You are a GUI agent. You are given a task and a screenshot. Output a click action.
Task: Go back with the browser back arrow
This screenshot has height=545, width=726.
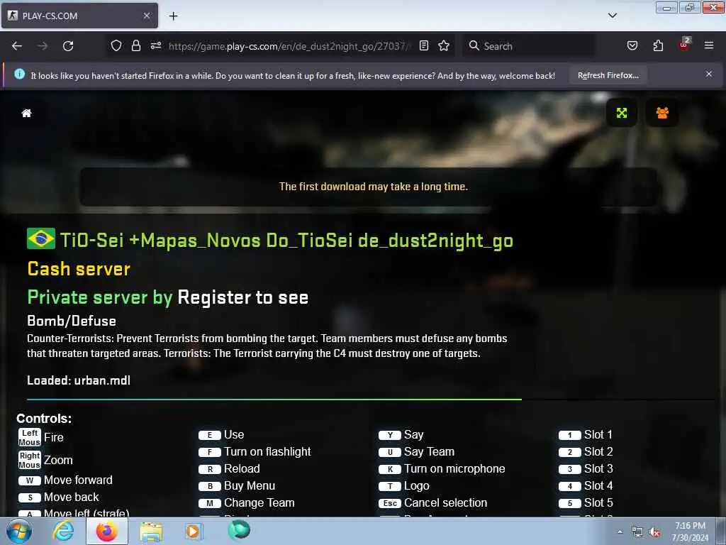(17, 46)
